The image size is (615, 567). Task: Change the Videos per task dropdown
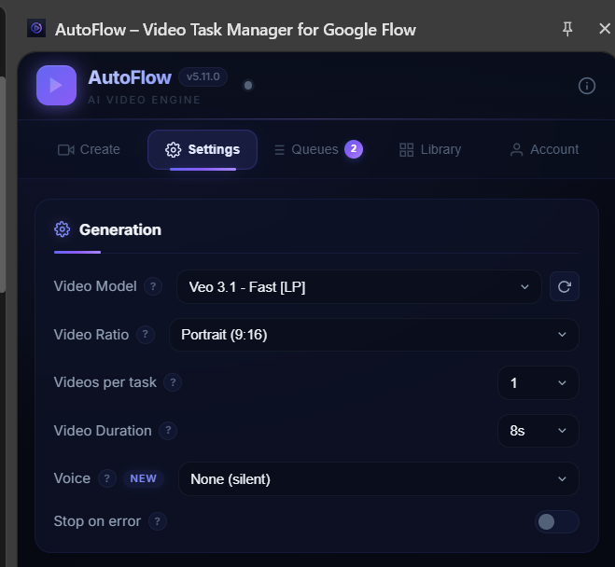[538, 383]
